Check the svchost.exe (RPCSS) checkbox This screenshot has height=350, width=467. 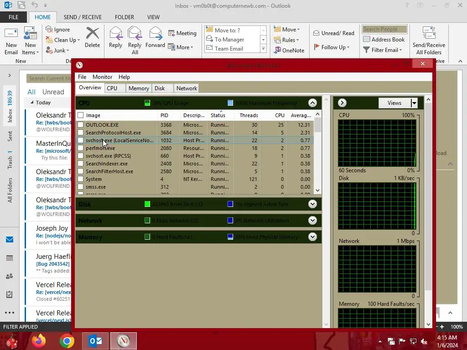(80, 156)
